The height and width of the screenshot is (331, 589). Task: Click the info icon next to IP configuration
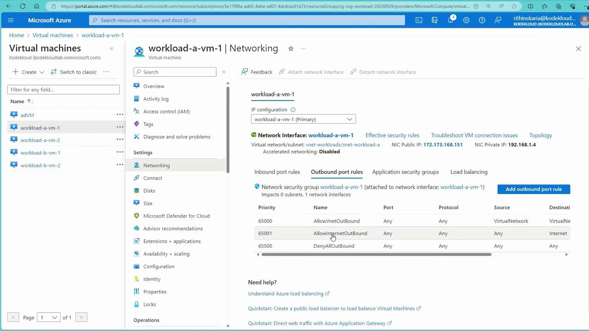(x=293, y=110)
